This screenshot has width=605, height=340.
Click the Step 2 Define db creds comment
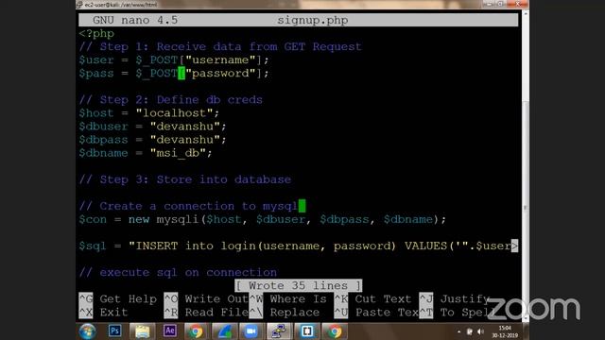170,100
